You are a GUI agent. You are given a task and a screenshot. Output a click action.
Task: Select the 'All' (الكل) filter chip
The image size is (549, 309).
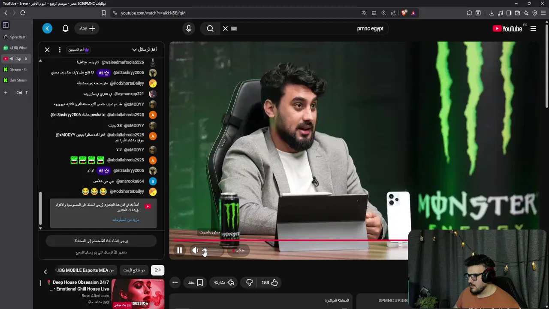(157, 270)
